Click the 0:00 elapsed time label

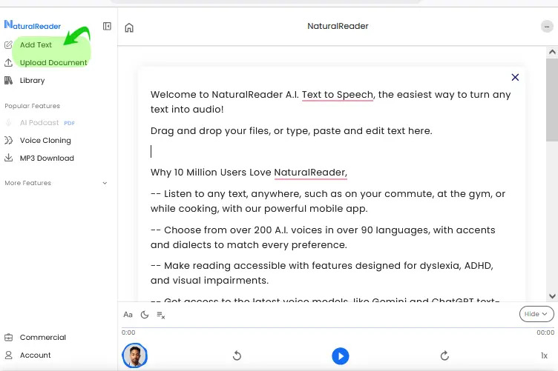click(x=128, y=332)
